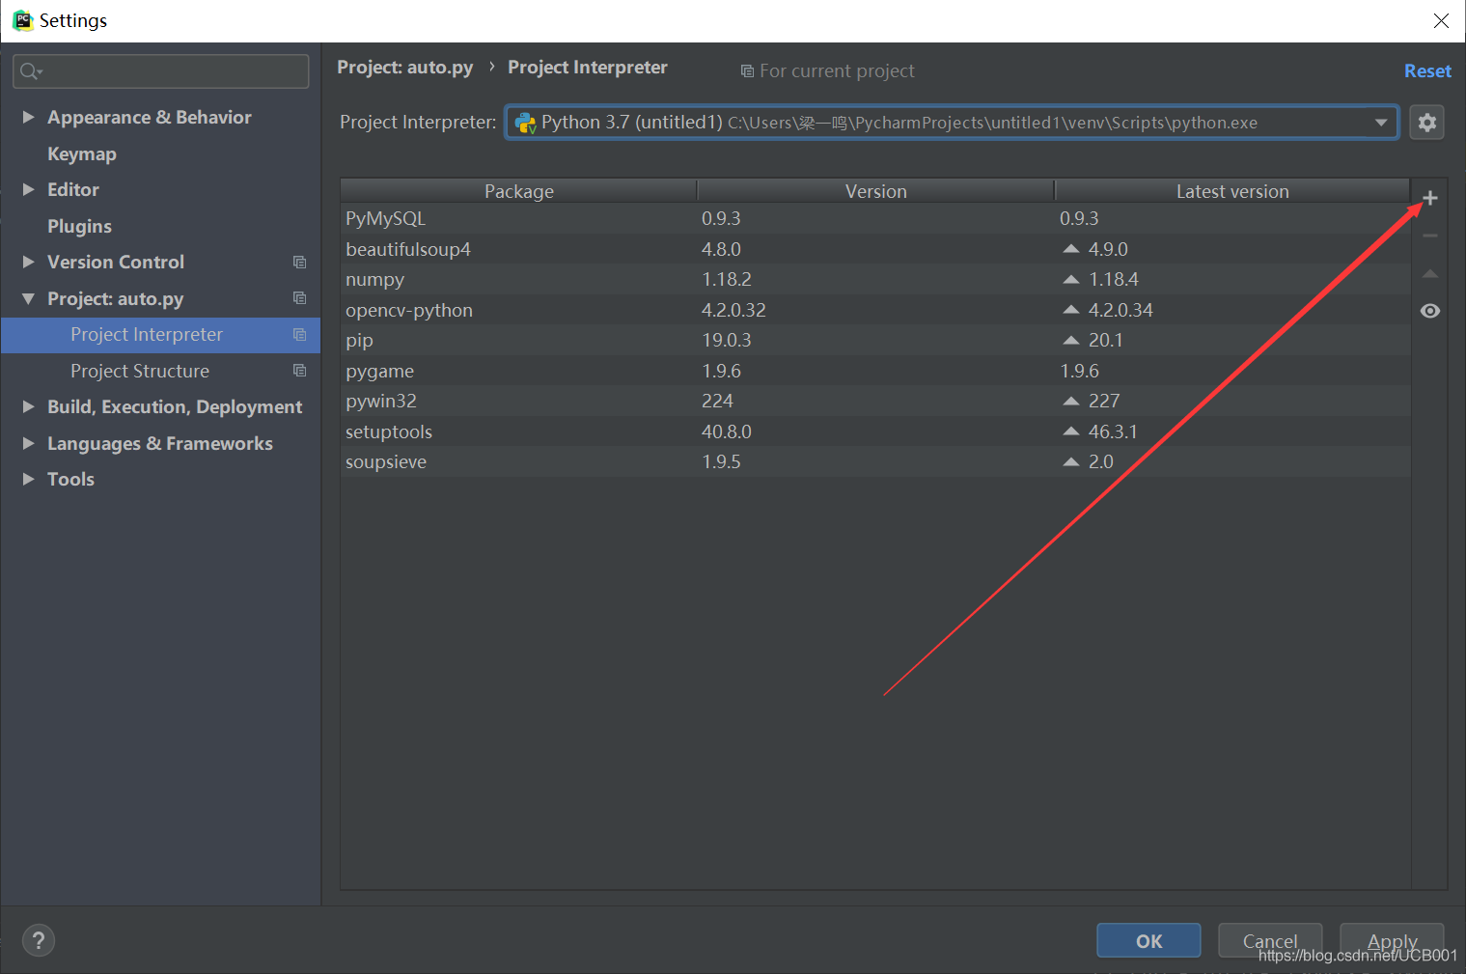Collapse the Project: auto.py tree node
The height and width of the screenshot is (974, 1466).
[x=28, y=298]
